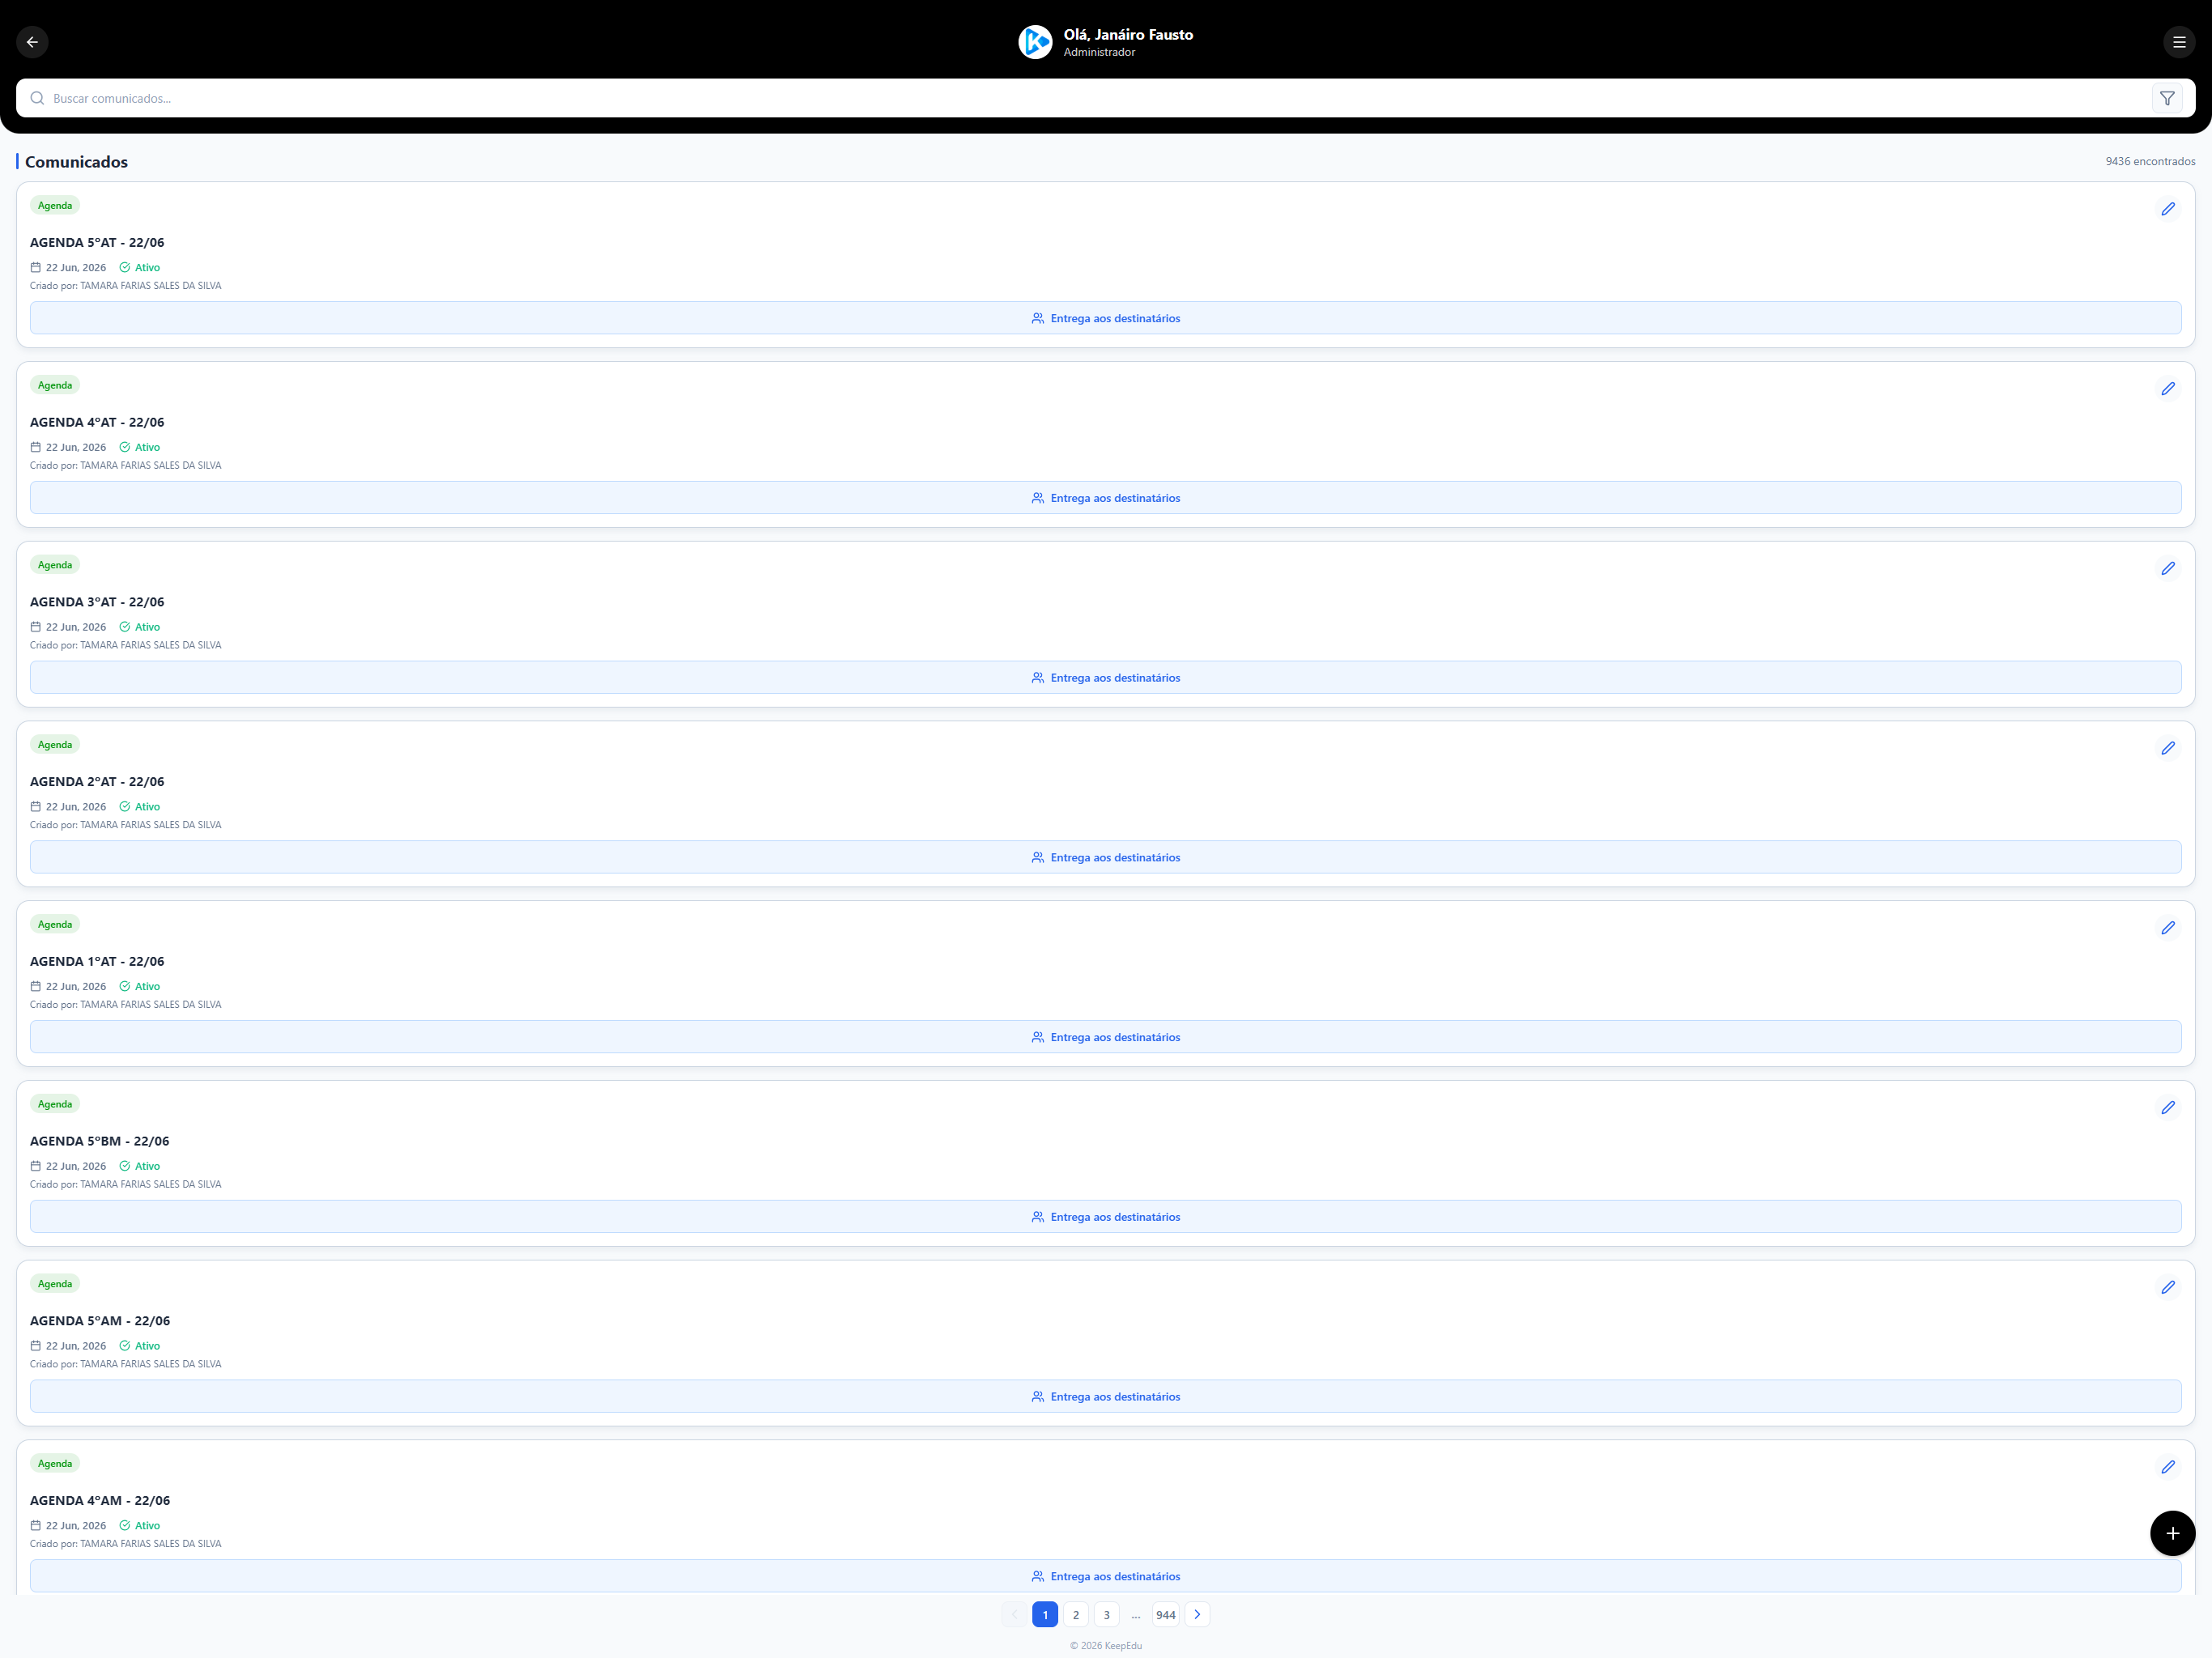2212x1658 pixels.
Task: Select title AGENDA 5ºAT - 22/06
Action: pyautogui.click(x=97, y=243)
